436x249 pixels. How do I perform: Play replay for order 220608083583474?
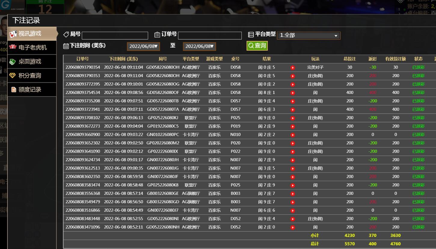(x=293, y=185)
